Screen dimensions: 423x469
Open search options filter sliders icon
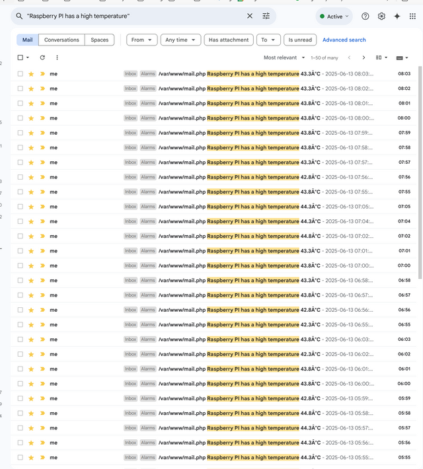point(266,16)
